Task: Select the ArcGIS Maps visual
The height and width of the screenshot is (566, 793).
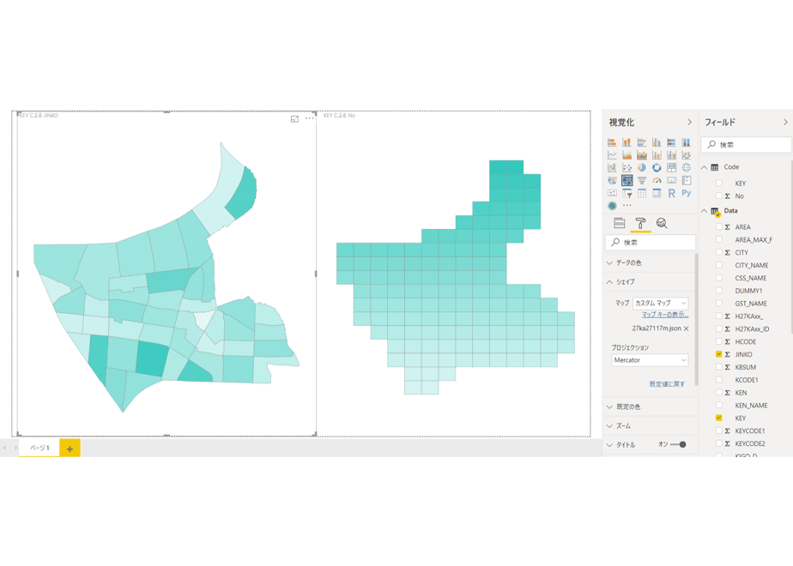Action: tap(612, 206)
